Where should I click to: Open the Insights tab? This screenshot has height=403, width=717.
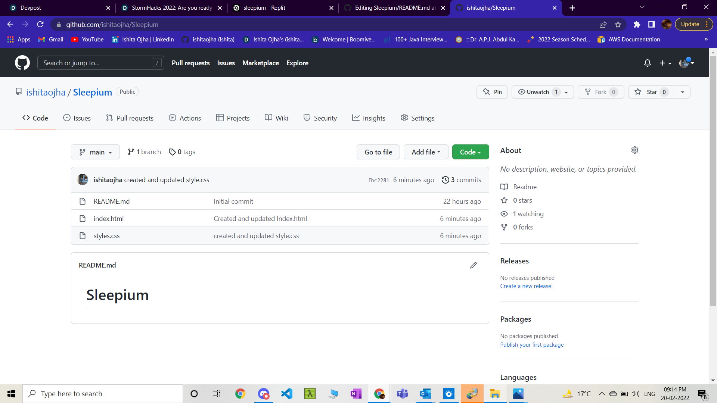(x=369, y=118)
